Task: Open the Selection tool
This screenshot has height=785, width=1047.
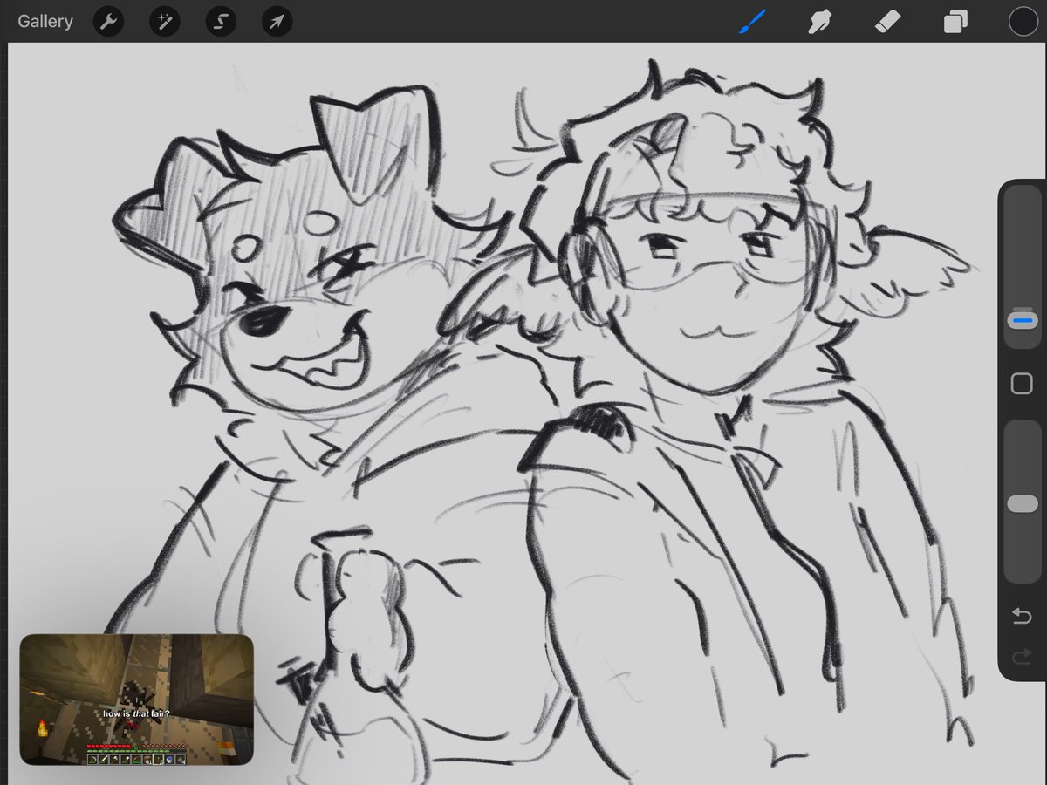Action: [221, 22]
